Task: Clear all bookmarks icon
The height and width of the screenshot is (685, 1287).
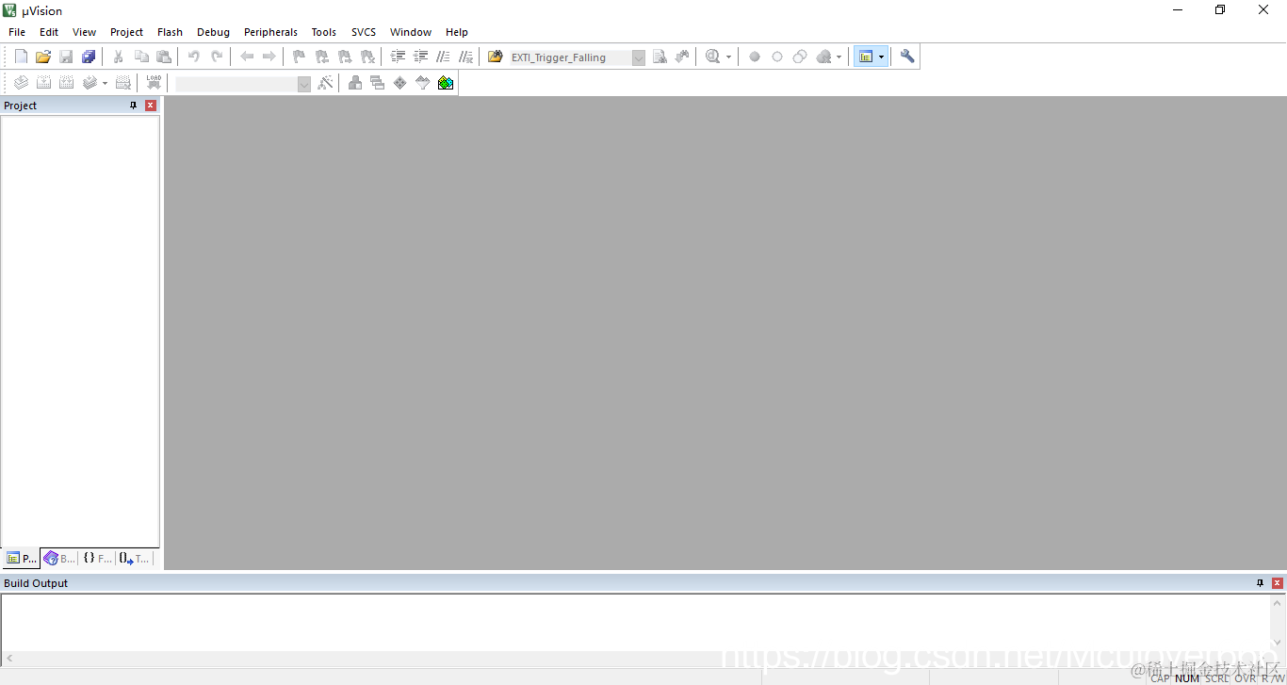Action: tap(367, 57)
